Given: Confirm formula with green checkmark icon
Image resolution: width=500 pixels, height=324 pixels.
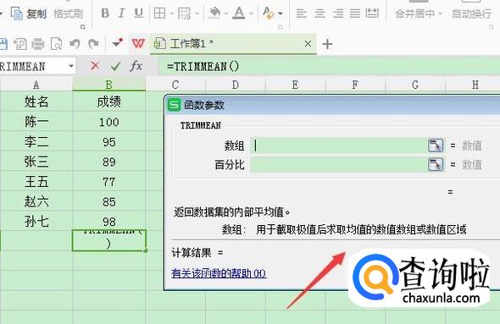Looking at the screenshot, I should click(x=115, y=66).
